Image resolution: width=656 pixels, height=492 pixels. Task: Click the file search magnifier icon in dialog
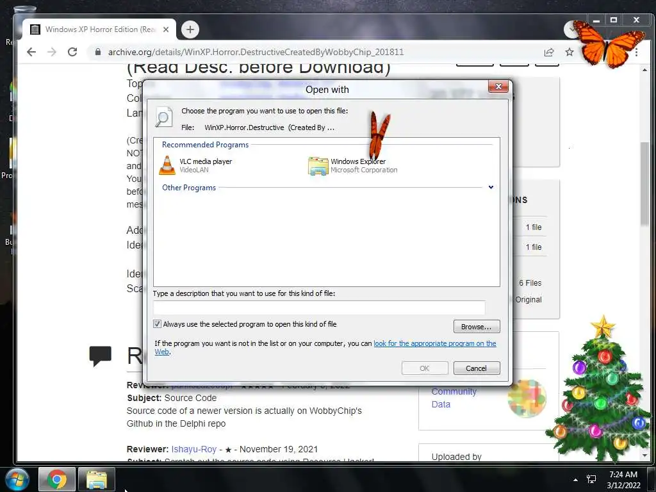(x=163, y=117)
